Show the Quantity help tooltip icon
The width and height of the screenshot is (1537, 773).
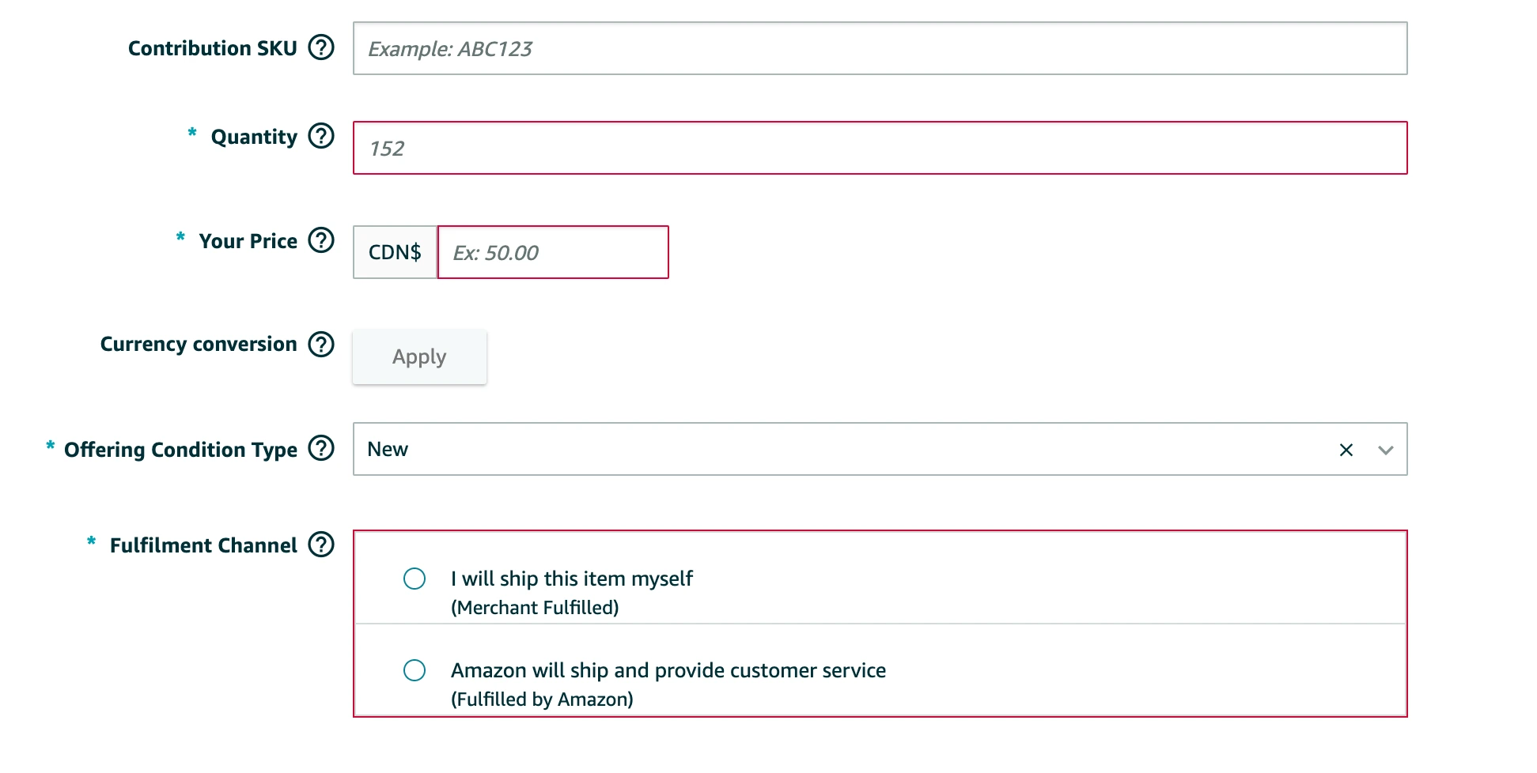click(321, 136)
